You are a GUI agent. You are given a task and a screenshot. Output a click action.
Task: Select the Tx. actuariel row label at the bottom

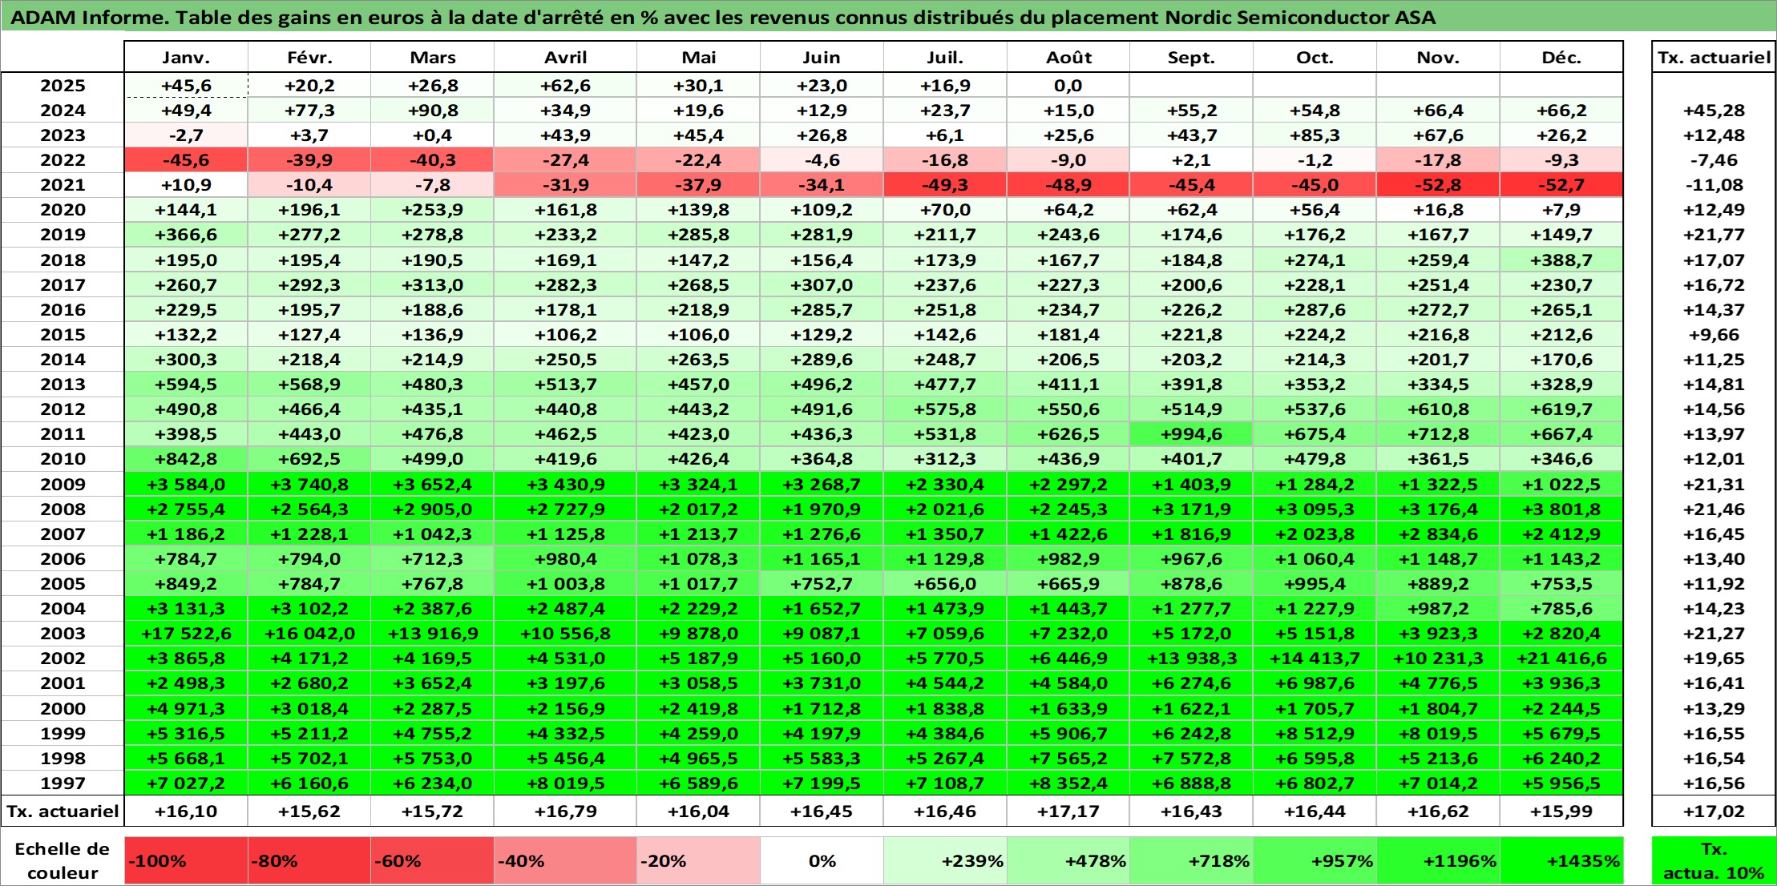click(x=63, y=811)
